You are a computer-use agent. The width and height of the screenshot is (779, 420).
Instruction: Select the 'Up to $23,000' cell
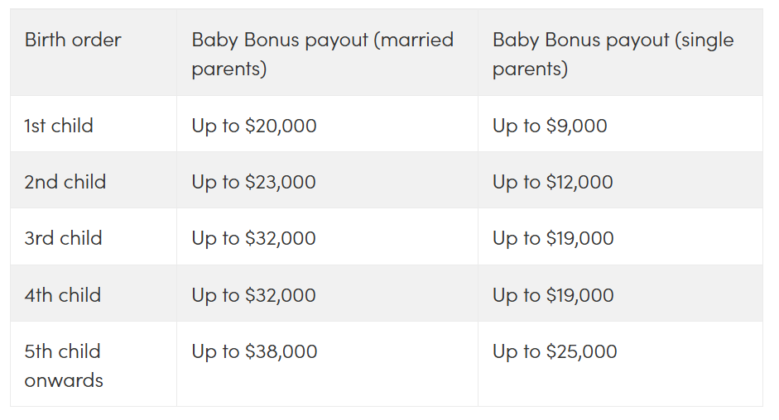coord(253,182)
